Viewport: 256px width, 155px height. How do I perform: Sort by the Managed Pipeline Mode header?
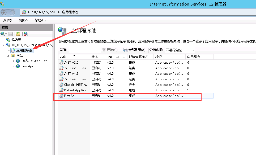pyautogui.click(x=140, y=57)
